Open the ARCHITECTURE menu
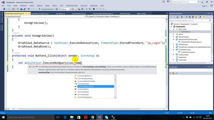The height and width of the screenshot is (120, 214). 72,6
